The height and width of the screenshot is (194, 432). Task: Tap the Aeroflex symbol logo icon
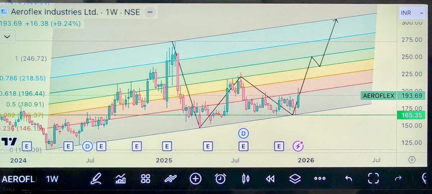tap(4, 12)
